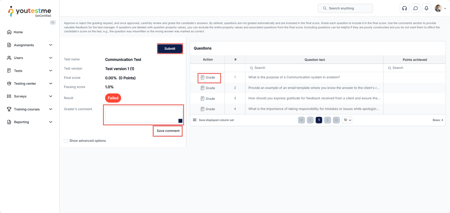This screenshot has height=213, width=450.
Task: Go to Home in the sidebar
Action: (18, 32)
